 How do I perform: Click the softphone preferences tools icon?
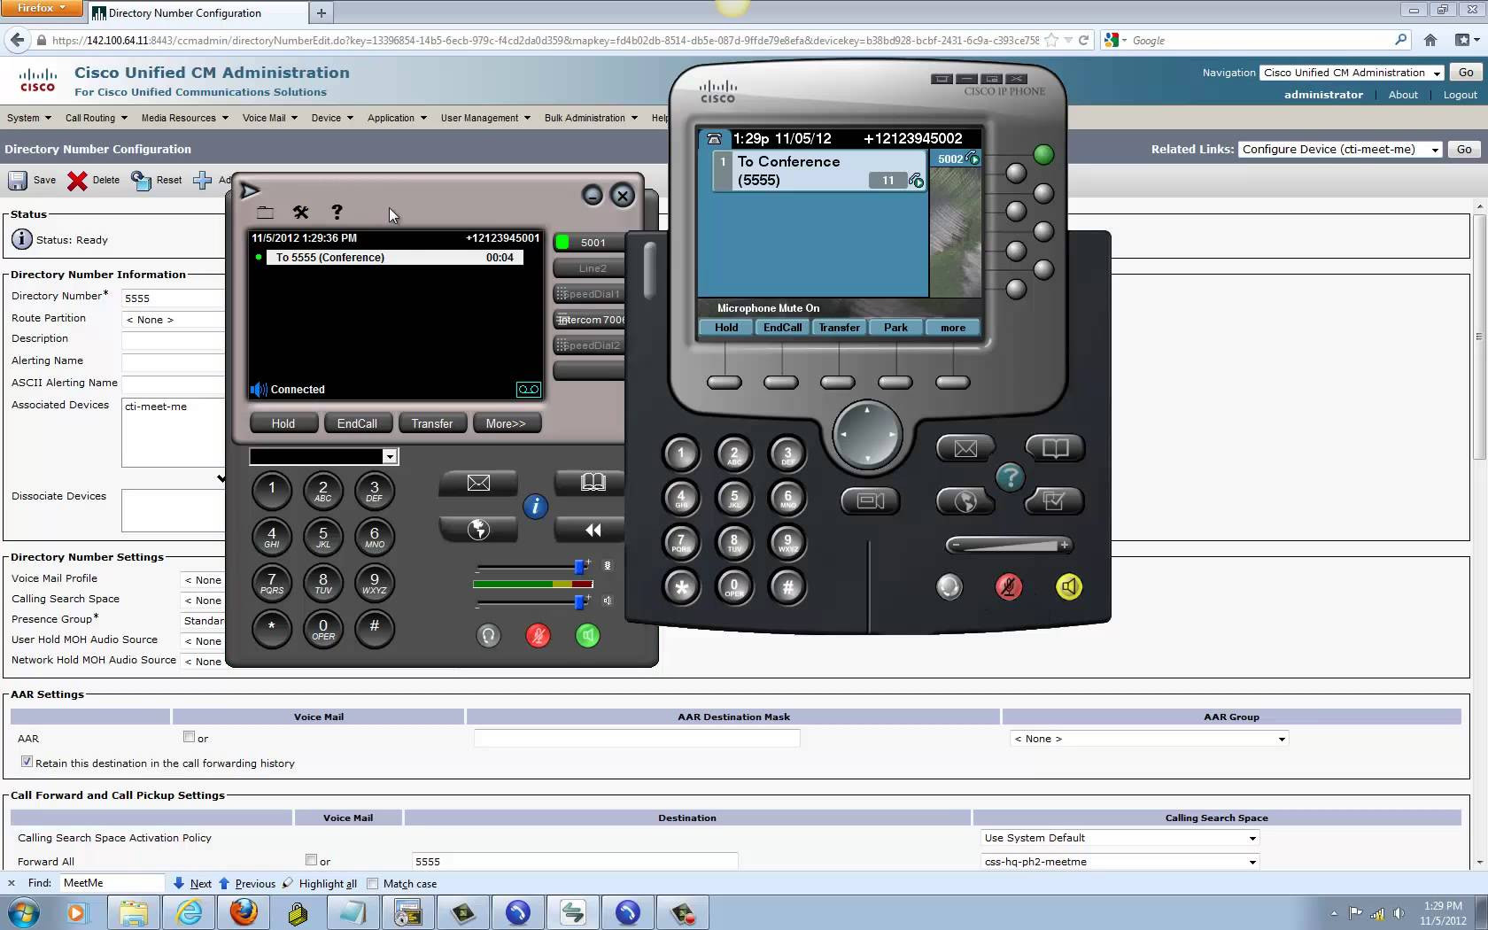[x=301, y=212]
